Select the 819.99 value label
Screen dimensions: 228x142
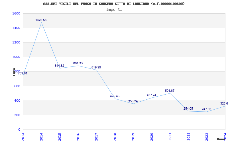coord(96,67)
